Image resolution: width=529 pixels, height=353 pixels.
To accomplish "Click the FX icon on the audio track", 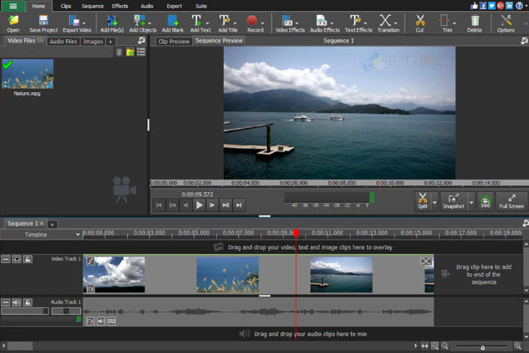I will [90, 321].
